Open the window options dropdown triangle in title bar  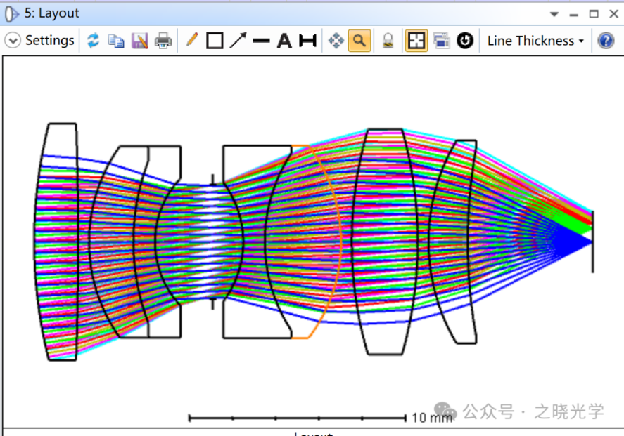[554, 14]
